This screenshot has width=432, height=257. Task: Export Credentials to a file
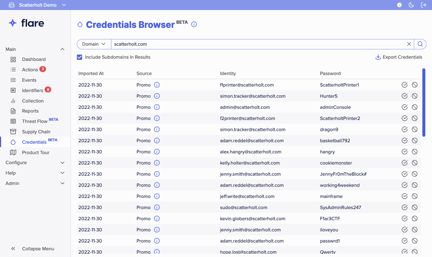[x=399, y=57]
